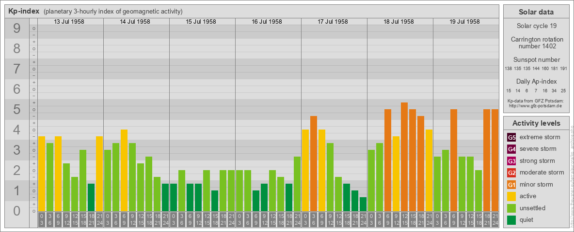Click the G3 strong storm badge
Screen dimensions: 574x232
point(511,161)
